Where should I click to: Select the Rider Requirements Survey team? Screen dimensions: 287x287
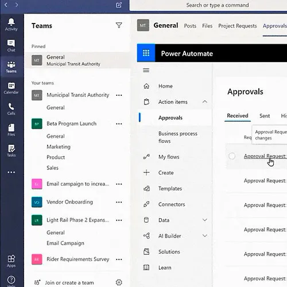click(77, 259)
